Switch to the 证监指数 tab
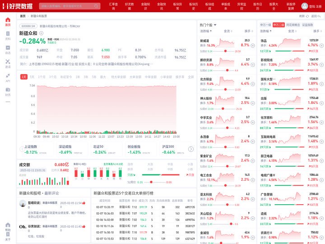This screenshot has height=244, width=325. click(x=307, y=25)
